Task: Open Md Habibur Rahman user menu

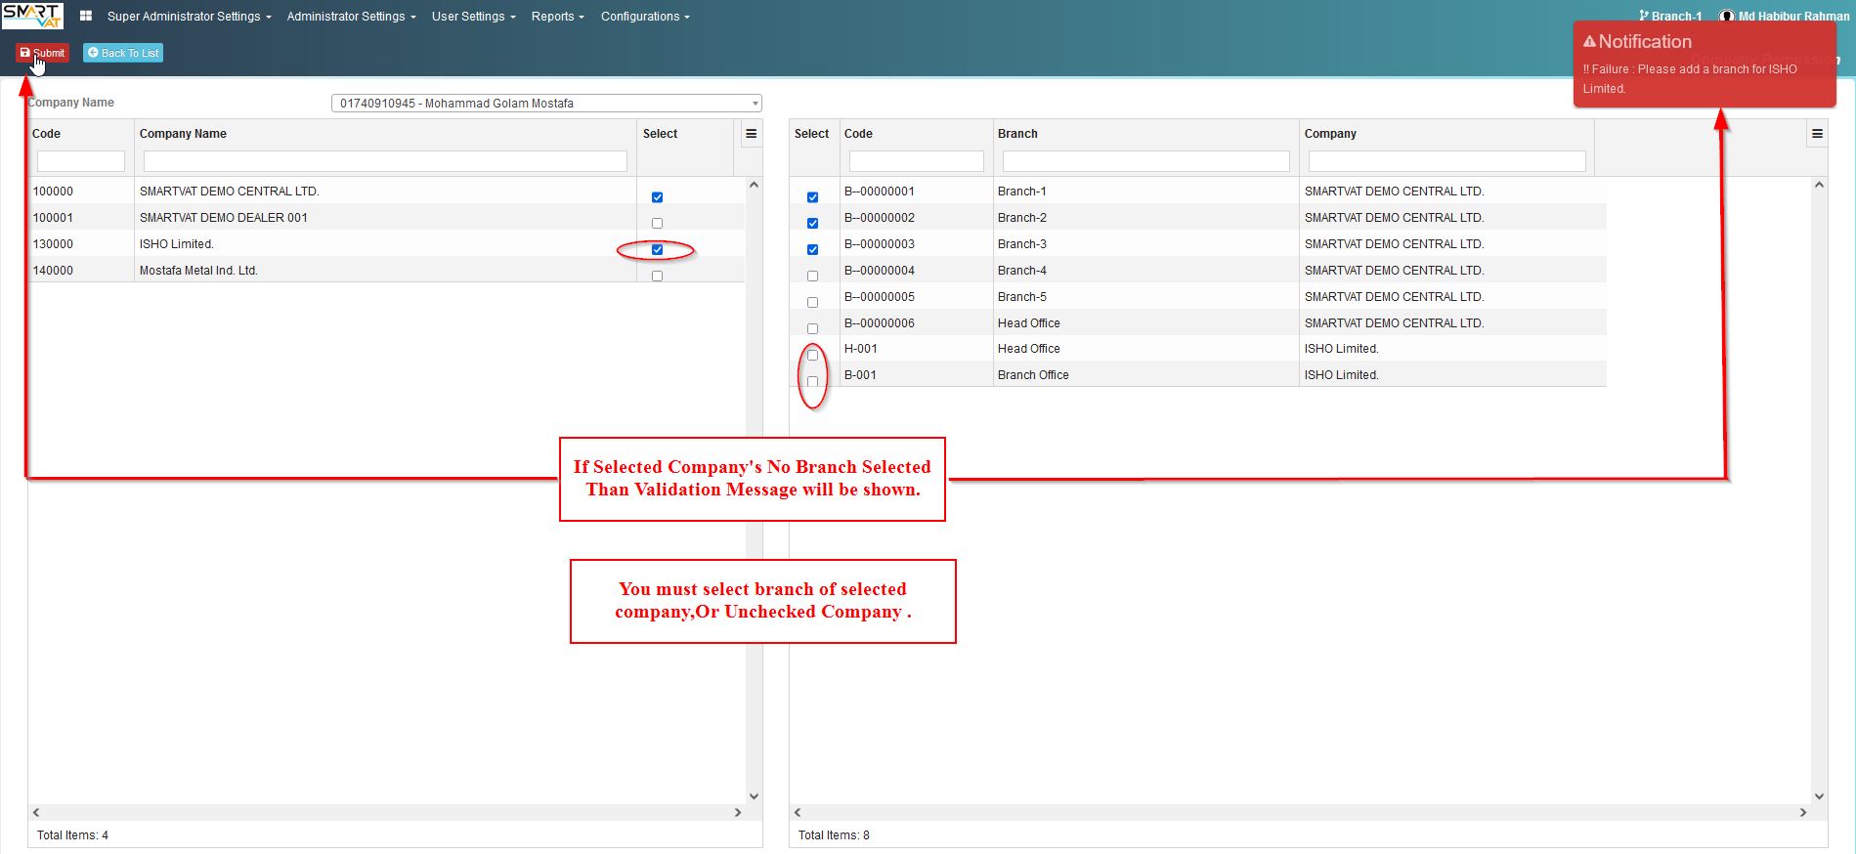Action: coord(1792,17)
